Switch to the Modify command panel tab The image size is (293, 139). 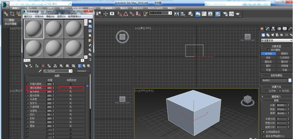click(268, 29)
